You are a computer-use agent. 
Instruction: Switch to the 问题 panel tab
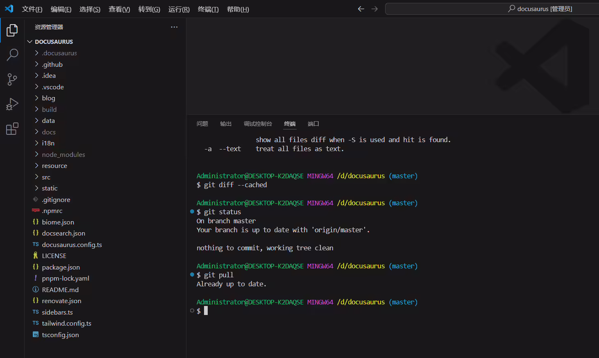click(x=202, y=124)
